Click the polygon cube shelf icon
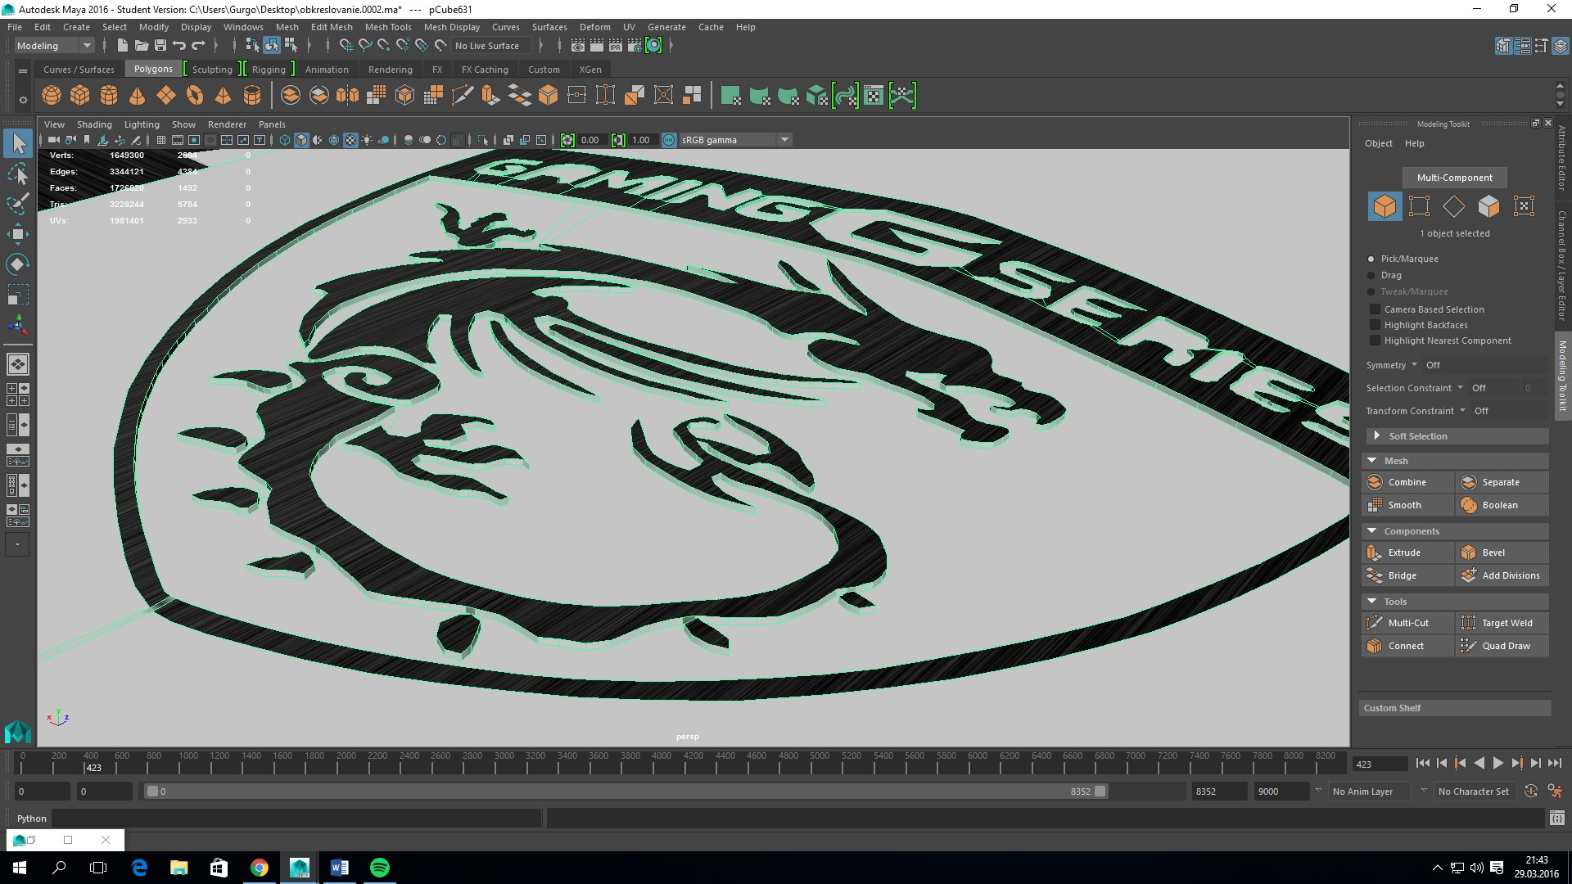The width and height of the screenshot is (1572, 884). click(x=80, y=96)
